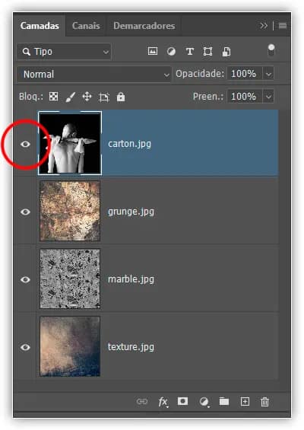
Task: Hide the marble.jpg layer
Action: pyautogui.click(x=26, y=279)
